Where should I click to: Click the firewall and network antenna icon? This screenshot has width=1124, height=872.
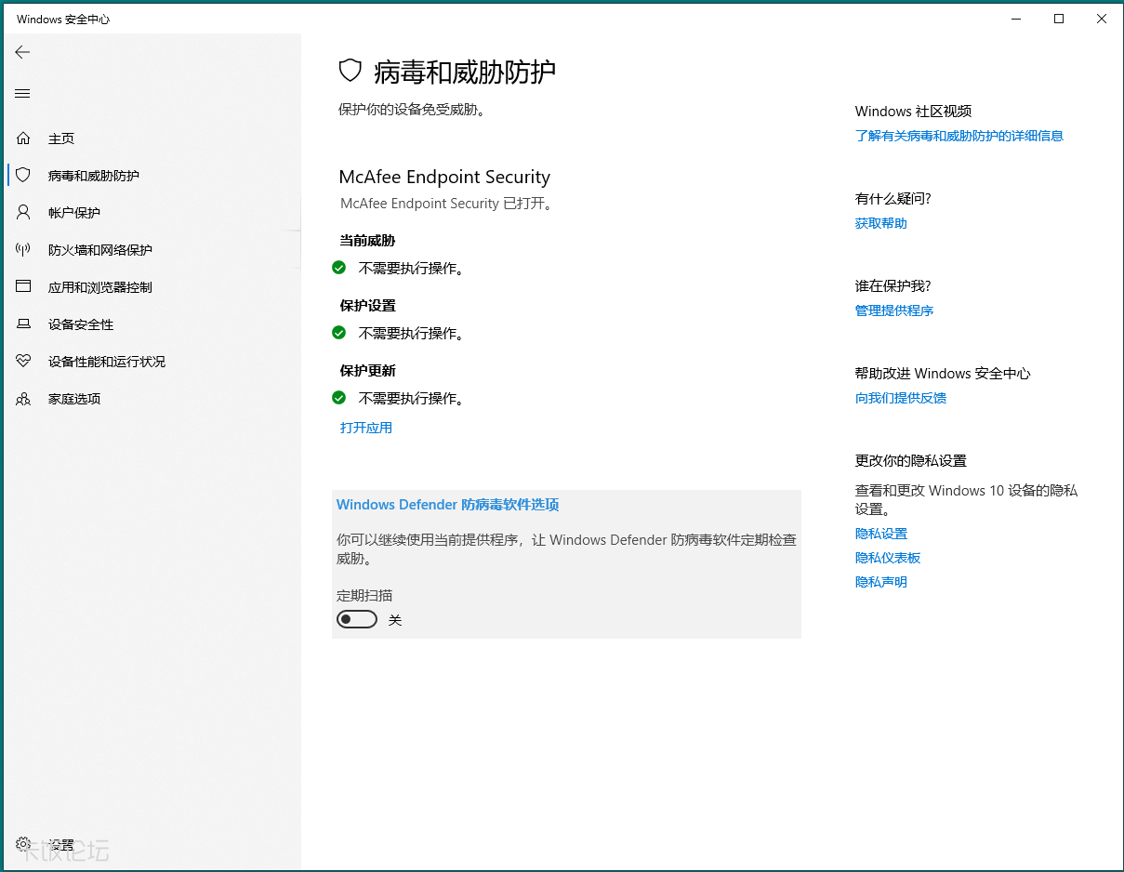coord(23,250)
